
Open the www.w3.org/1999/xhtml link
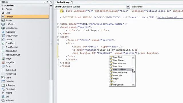101,24
